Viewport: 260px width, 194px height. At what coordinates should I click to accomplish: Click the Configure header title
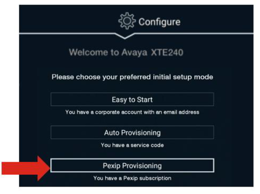(x=159, y=22)
